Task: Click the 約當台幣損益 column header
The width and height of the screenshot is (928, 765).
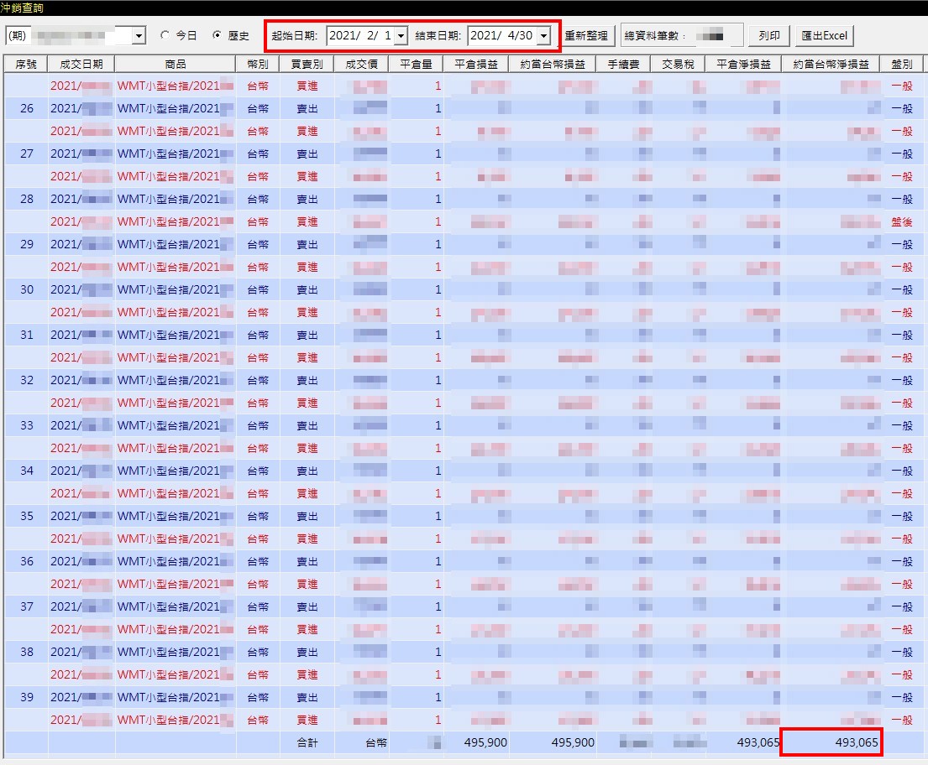Action: tap(553, 64)
